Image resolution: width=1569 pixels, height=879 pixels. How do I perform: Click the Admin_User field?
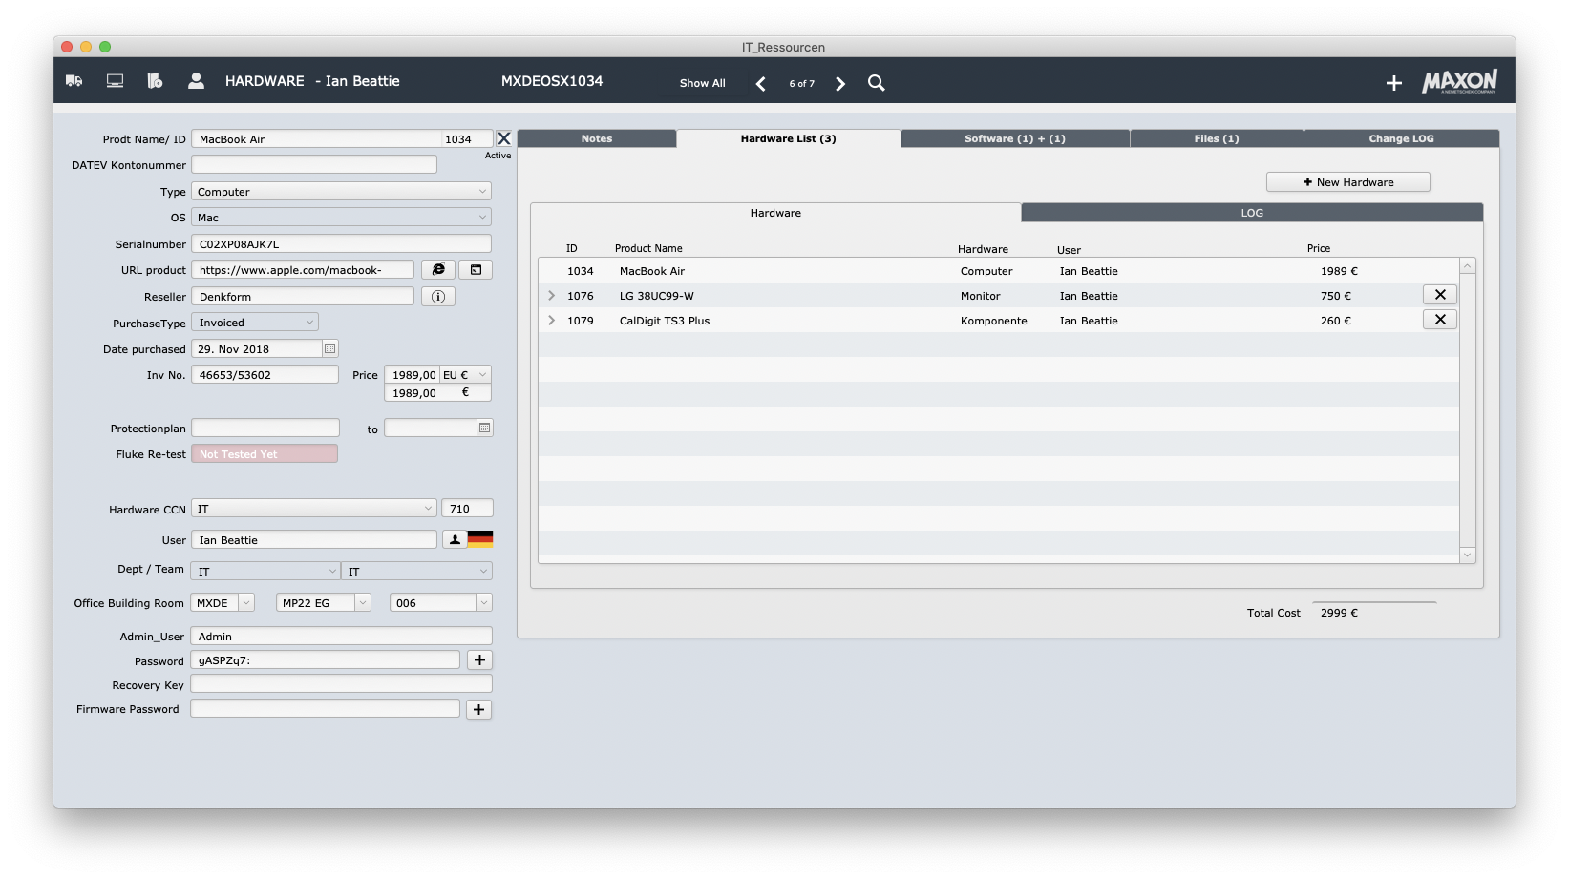(341, 637)
